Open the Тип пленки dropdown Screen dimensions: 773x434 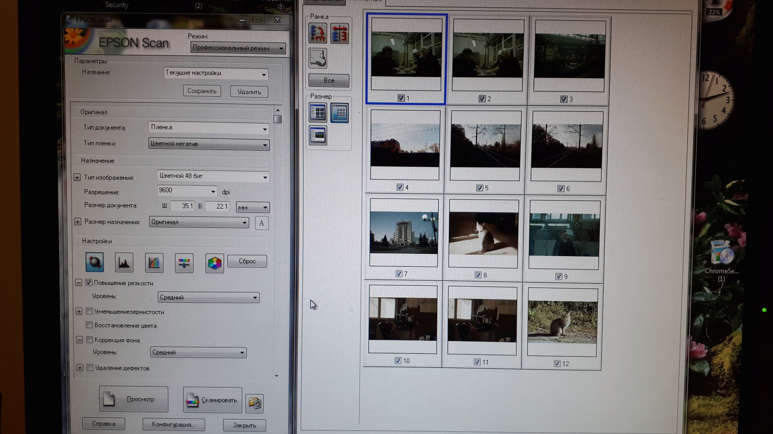[209, 144]
